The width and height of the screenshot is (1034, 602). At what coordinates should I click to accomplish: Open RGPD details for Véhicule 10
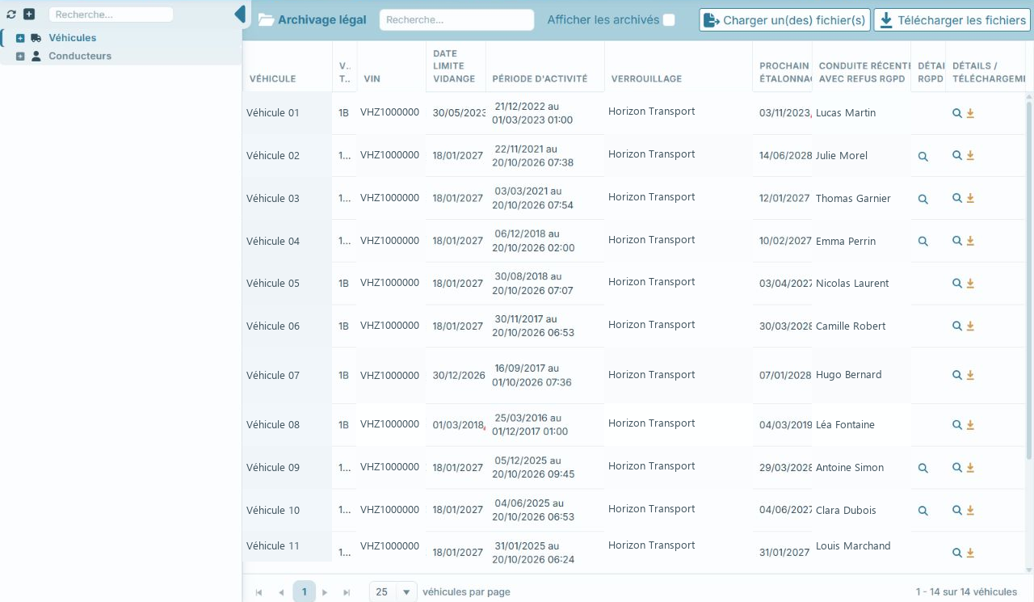pos(923,511)
